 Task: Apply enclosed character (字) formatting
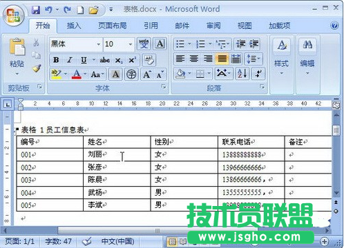131,74
